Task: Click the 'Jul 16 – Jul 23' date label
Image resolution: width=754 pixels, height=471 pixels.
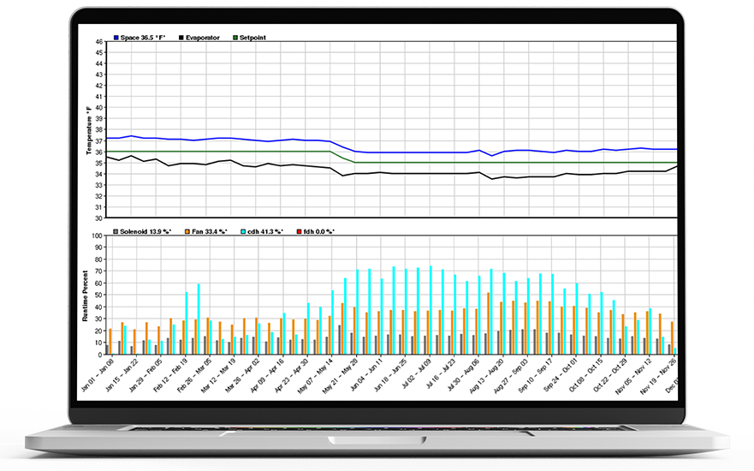Action: [x=441, y=374]
